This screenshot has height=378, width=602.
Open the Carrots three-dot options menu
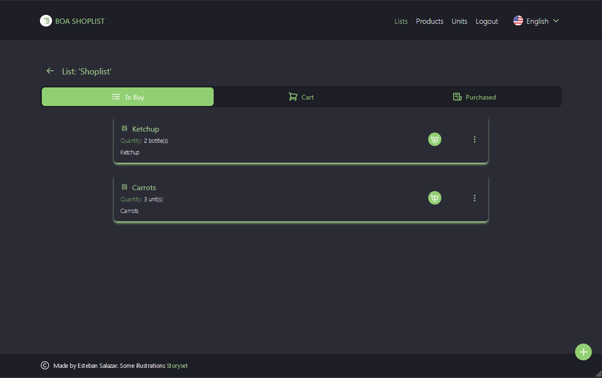474,198
